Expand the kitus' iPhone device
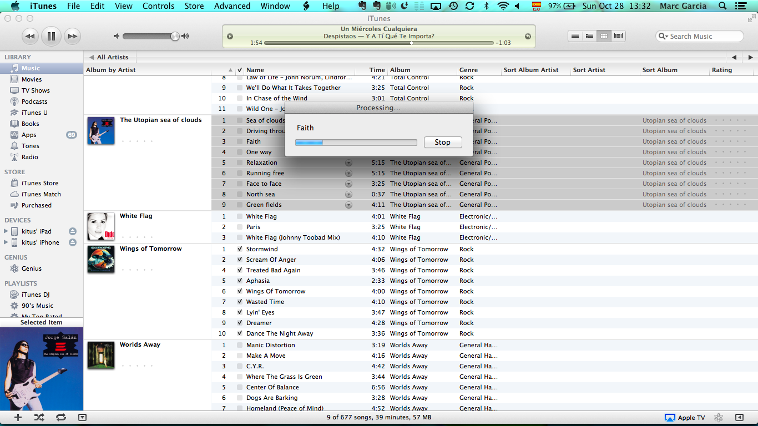This screenshot has height=426, width=758. [x=6, y=242]
